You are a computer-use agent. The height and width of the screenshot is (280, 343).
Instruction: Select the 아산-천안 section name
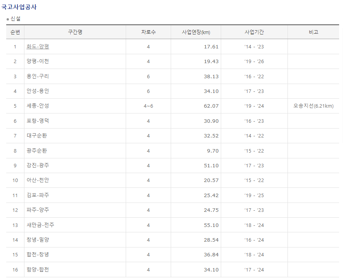[38, 180]
